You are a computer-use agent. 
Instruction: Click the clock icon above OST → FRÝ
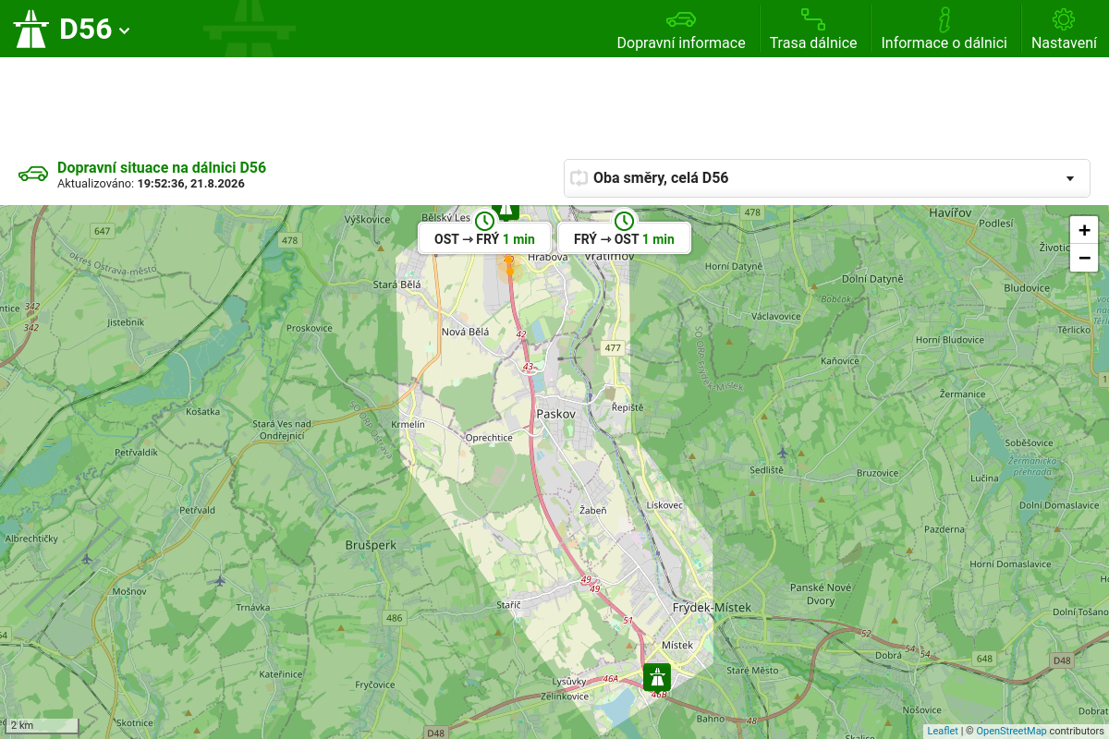[x=484, y=221]
